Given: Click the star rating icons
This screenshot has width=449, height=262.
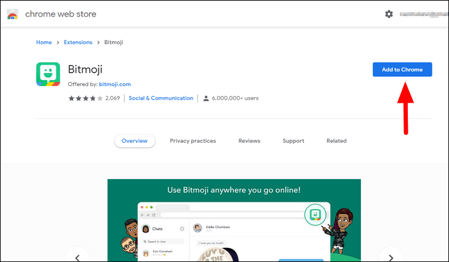Looking at the screenshot, I should point(85,98).
